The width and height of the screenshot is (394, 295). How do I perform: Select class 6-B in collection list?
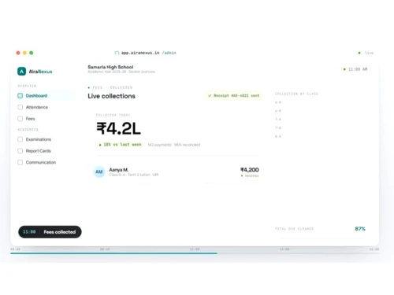(278, 111)
